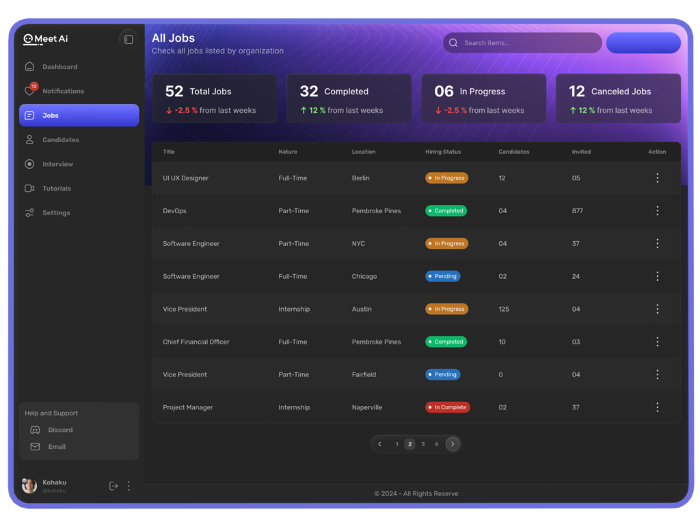The height and width of the screenshot is (520, 700).
Task: Switch to pagination page 3
Action: tap(422, 443)
